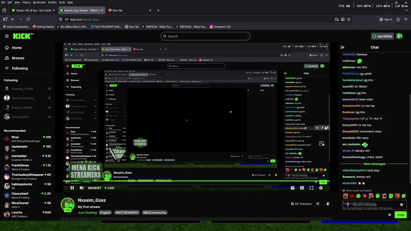Open Instagram Call bookmark

220,27
